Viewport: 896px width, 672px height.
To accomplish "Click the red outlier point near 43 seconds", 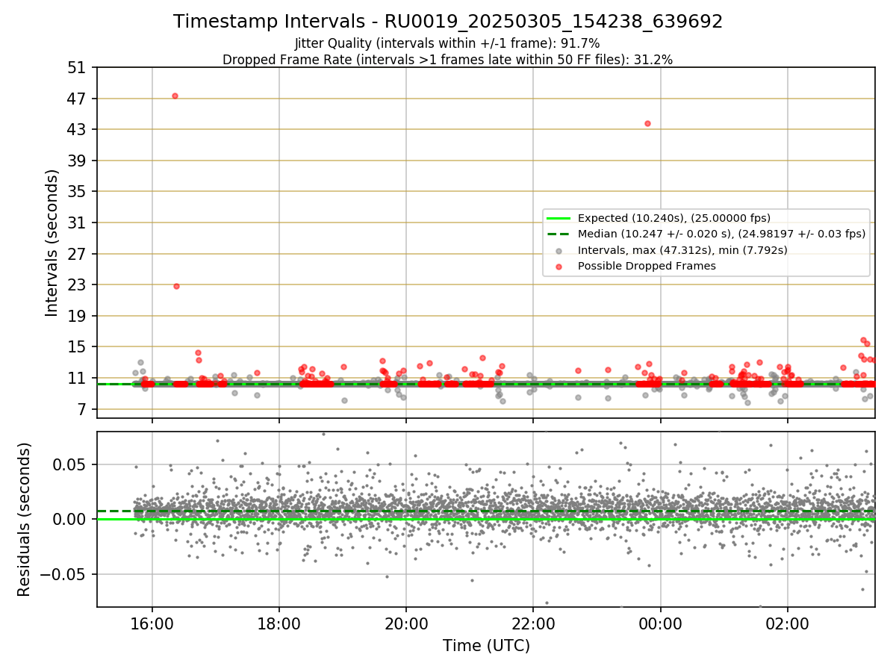I will point(647,123).
